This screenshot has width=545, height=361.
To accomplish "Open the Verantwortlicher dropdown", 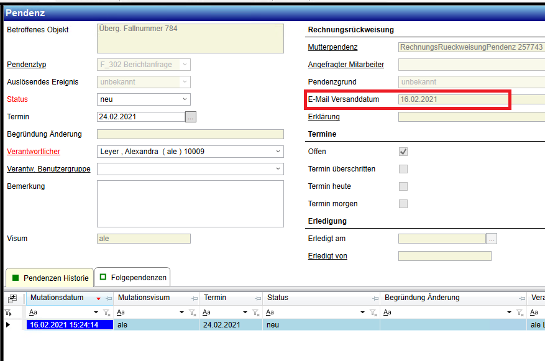I will point(190,152).
